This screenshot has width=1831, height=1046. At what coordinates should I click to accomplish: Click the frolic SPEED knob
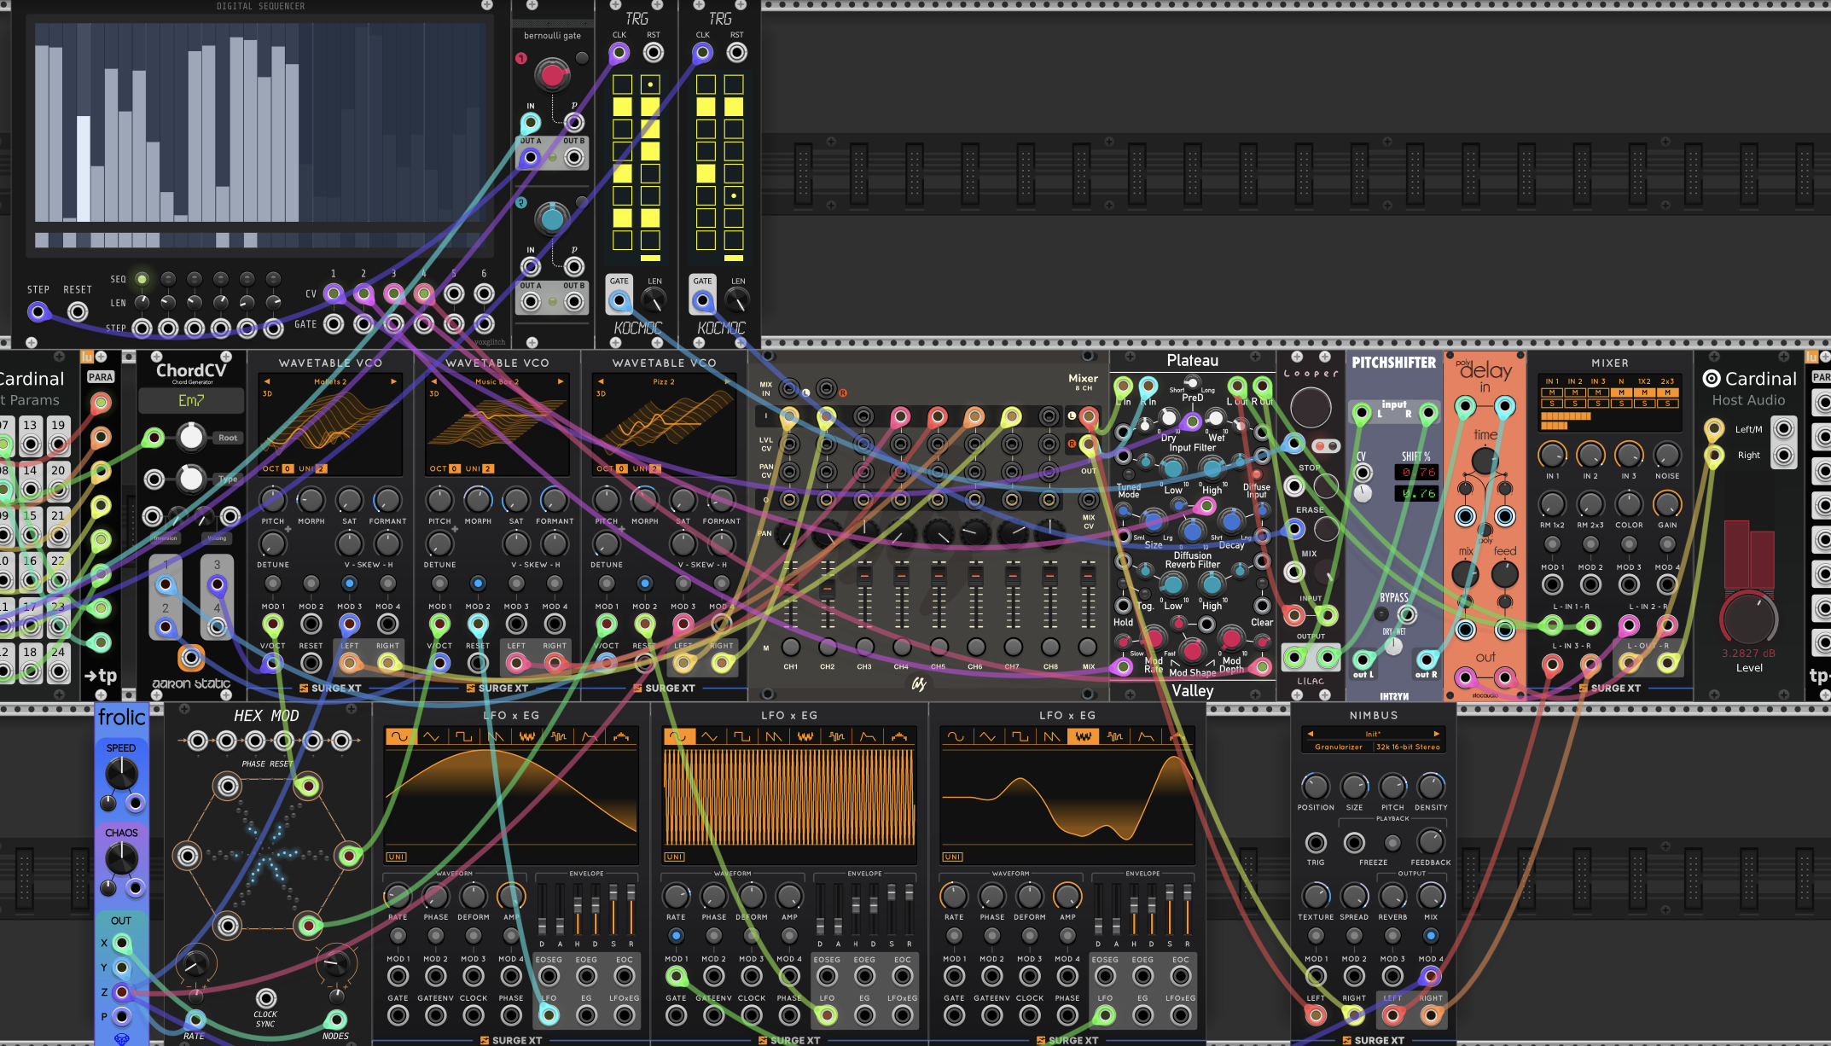tap(121, 774)
